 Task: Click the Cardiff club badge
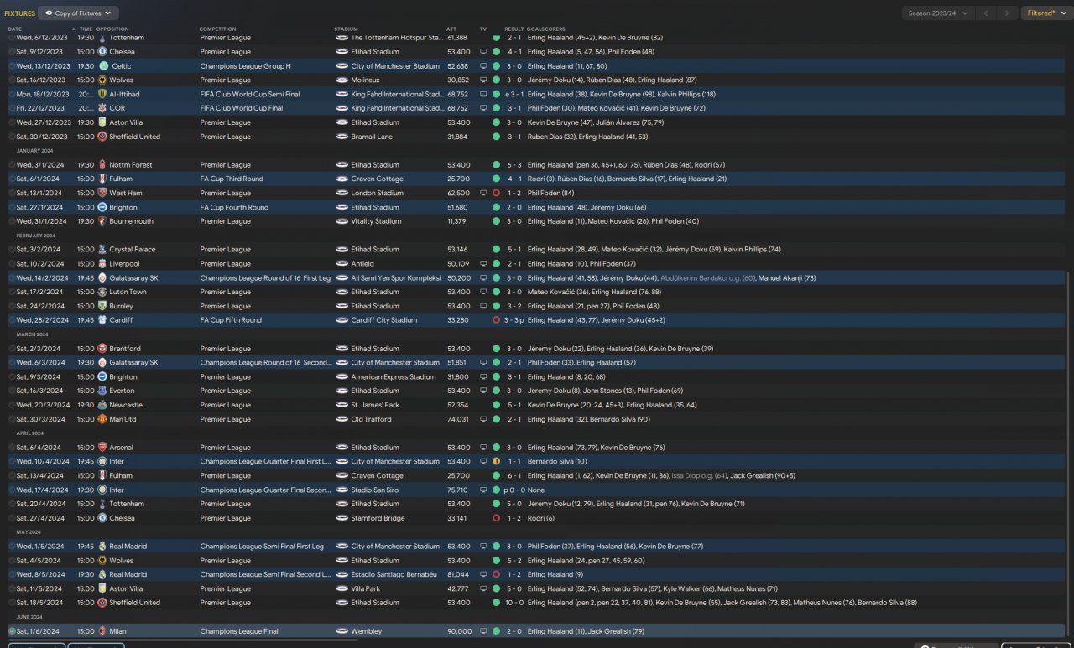pyautogui.click(x=102, y=320)
